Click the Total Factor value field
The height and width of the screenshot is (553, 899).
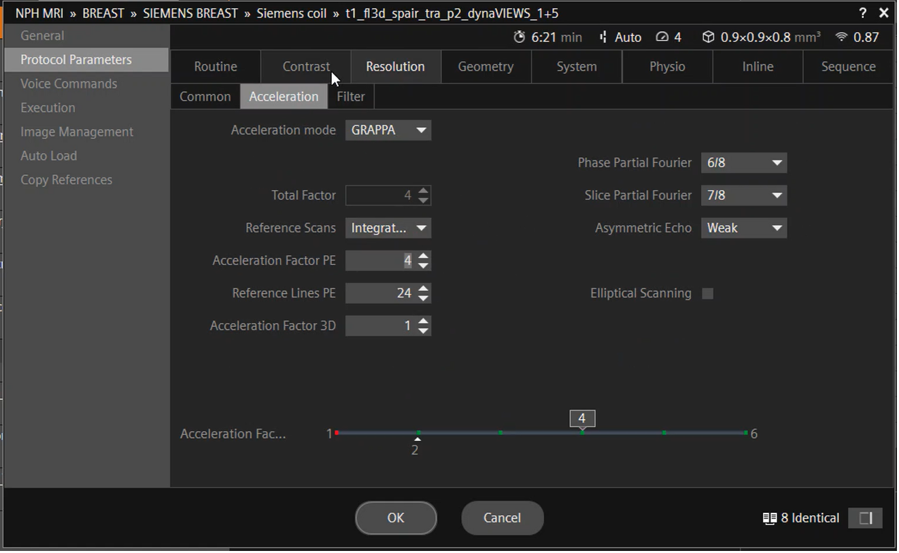tap(381, 196)
